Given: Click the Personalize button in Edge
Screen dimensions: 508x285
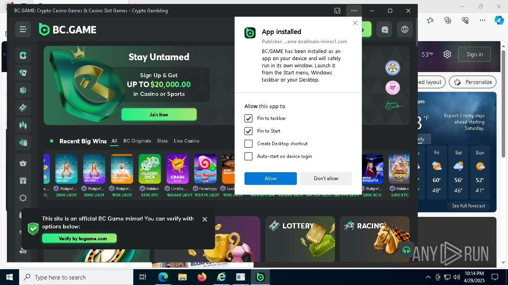Looking at the screenshot, I should pos(473,82).
